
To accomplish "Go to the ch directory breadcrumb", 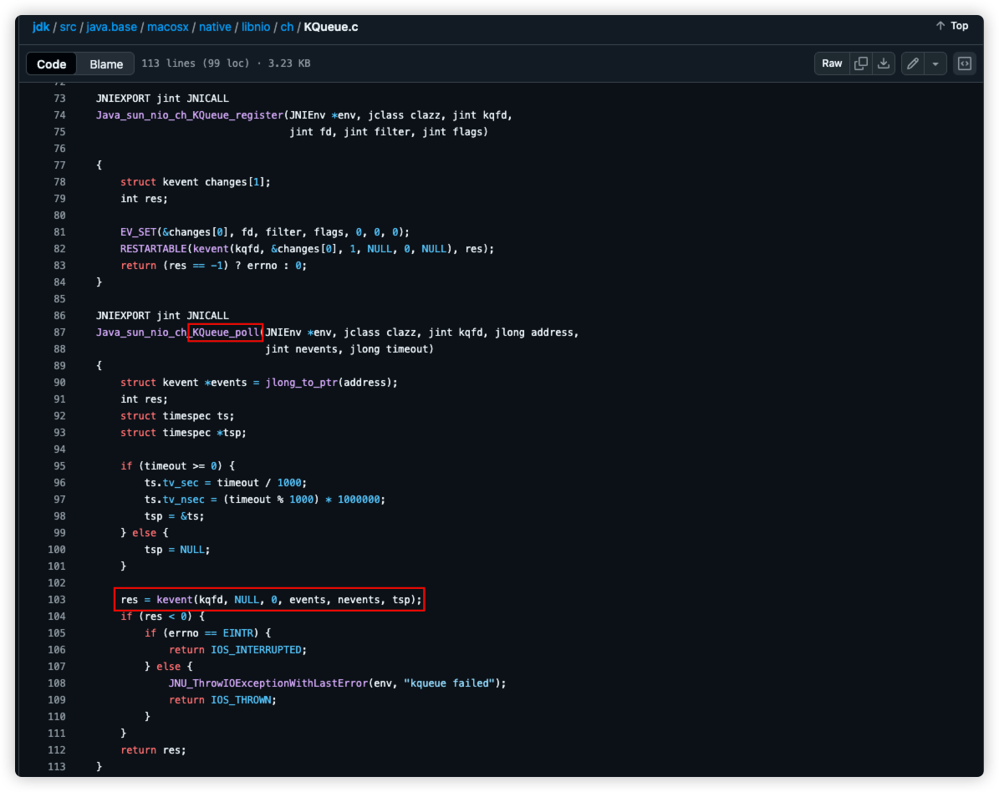I will click(x=287, y=27).
